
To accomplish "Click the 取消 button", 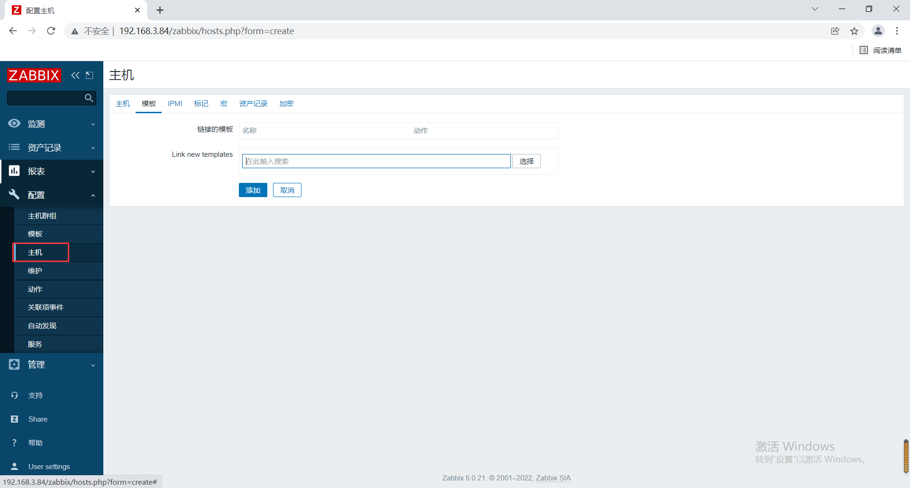I will pos(287,190).
